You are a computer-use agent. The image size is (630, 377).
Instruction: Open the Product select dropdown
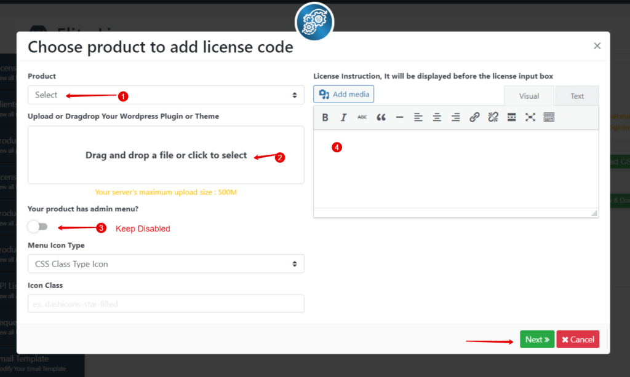click(x=165, y=95)
